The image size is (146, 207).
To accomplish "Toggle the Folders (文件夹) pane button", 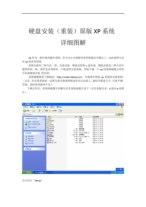I will (x=53, y=111).
